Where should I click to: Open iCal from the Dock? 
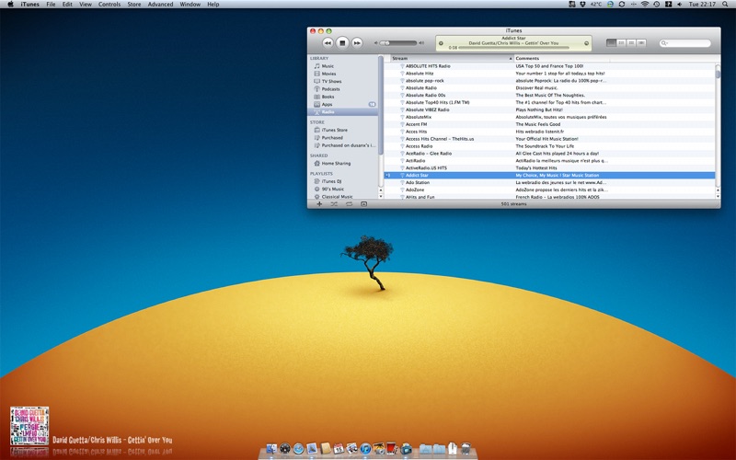pyautogui.click(x=339, y=449)
